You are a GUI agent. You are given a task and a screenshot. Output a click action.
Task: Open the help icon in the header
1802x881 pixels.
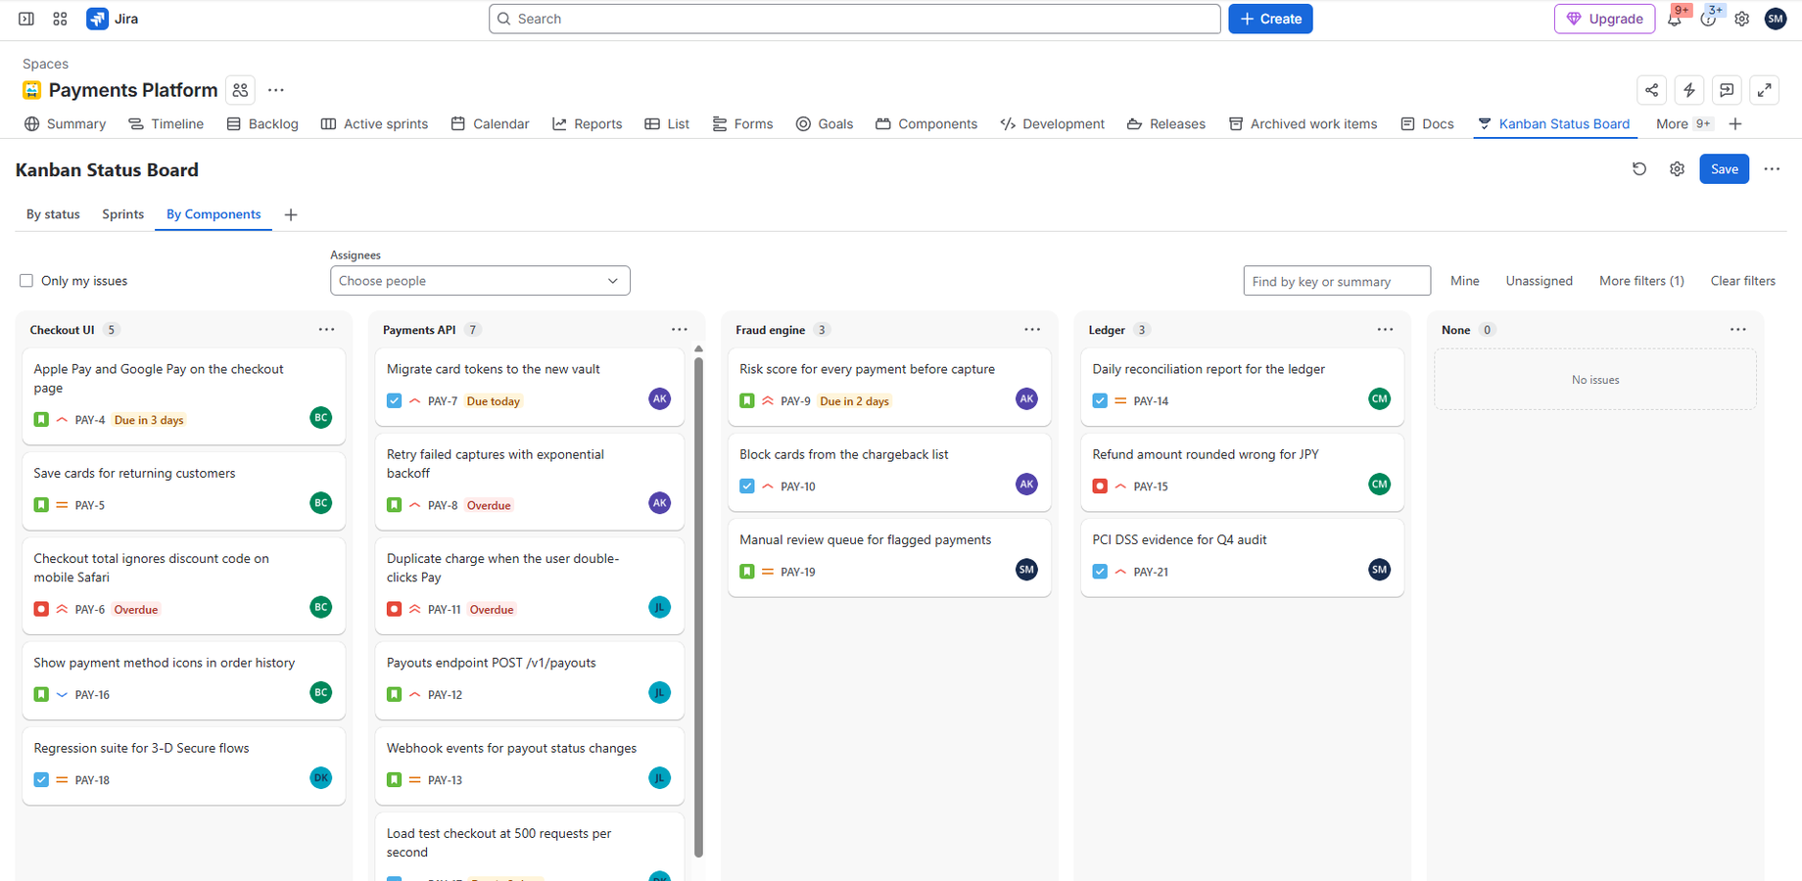coord(1709,19)
